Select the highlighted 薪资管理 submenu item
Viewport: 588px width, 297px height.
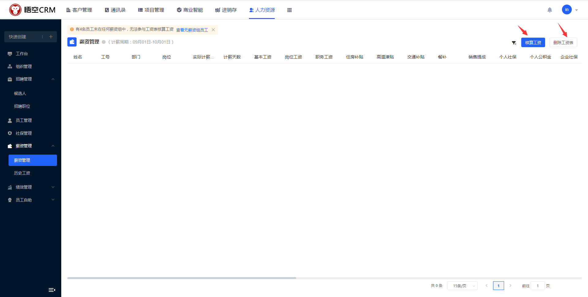pyautogui.click(x=33, y=160)
